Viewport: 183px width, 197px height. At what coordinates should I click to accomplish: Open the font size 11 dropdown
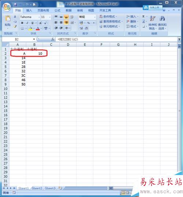click(x=50, y=17)
